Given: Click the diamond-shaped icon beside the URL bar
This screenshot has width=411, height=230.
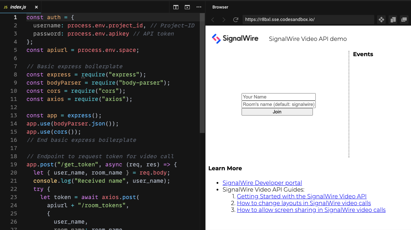Looking at the screenshot, I should [x=381, y=20].
